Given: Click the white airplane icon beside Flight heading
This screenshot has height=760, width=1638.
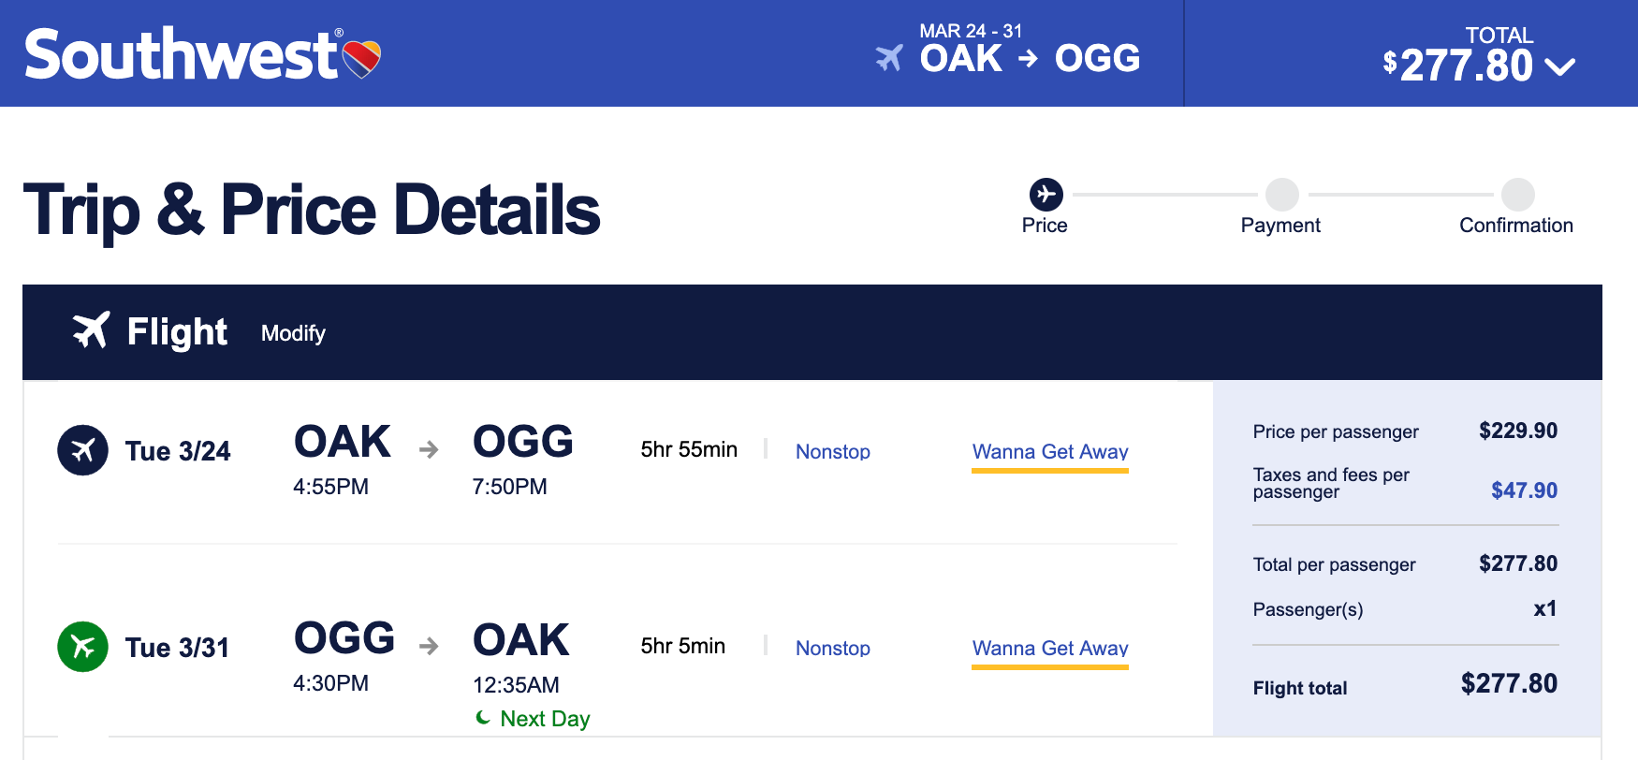Looking at the screenshot, I should [x=92, y=330].
